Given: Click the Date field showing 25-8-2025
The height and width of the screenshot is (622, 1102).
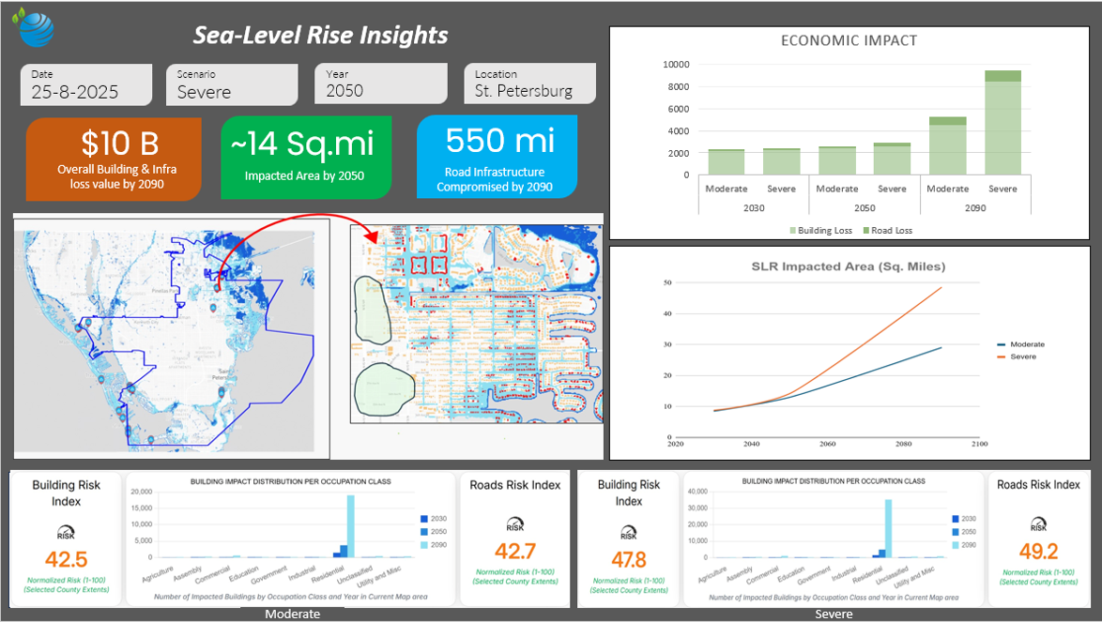Looking at the screenshot, I should [85, 84].
